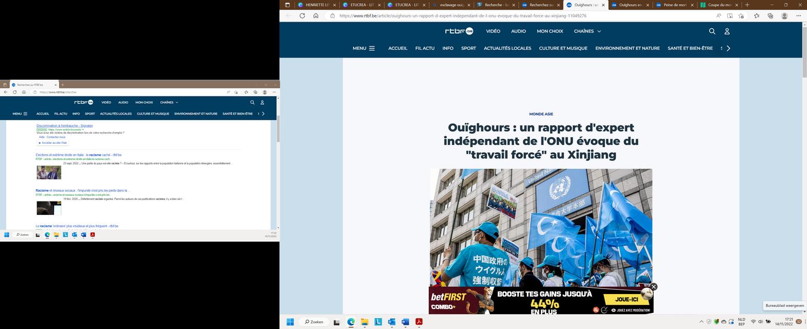
Task: Open Task View on the large taskbar
Action: click(337, 322)
